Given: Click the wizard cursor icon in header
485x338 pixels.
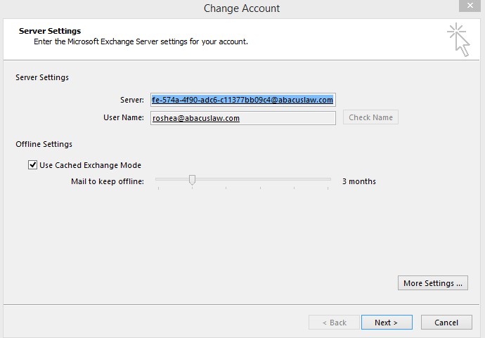Looking at the screenshot, I should point(458,39).
